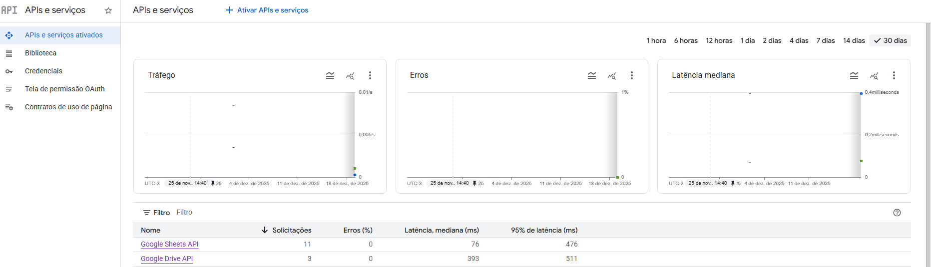
Task: Open the Credenciais menu item
Action: point(60,71)
